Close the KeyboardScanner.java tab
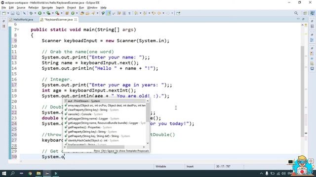 pos(76,20)
